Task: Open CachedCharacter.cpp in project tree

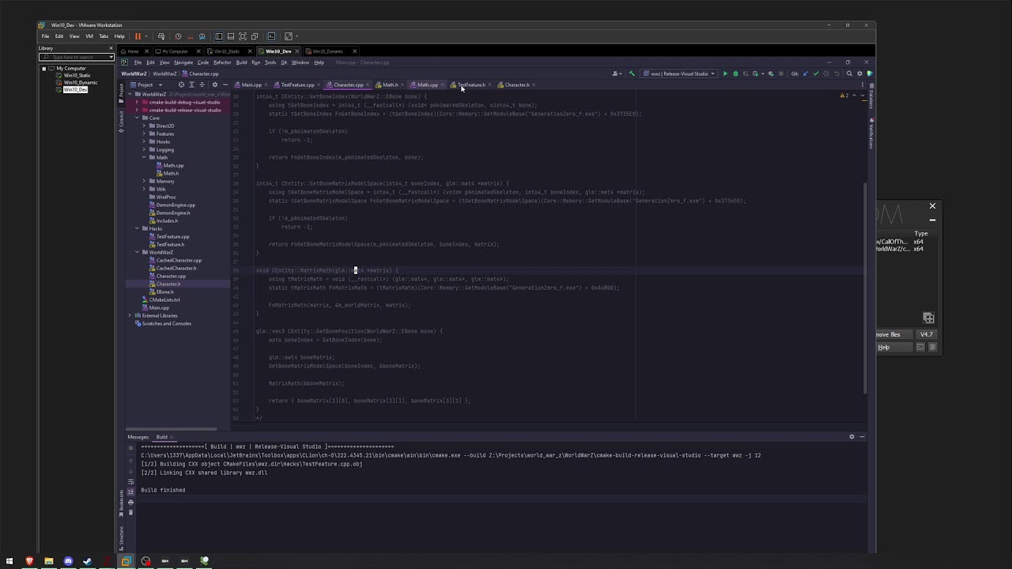Action: (x=179, y=260)
